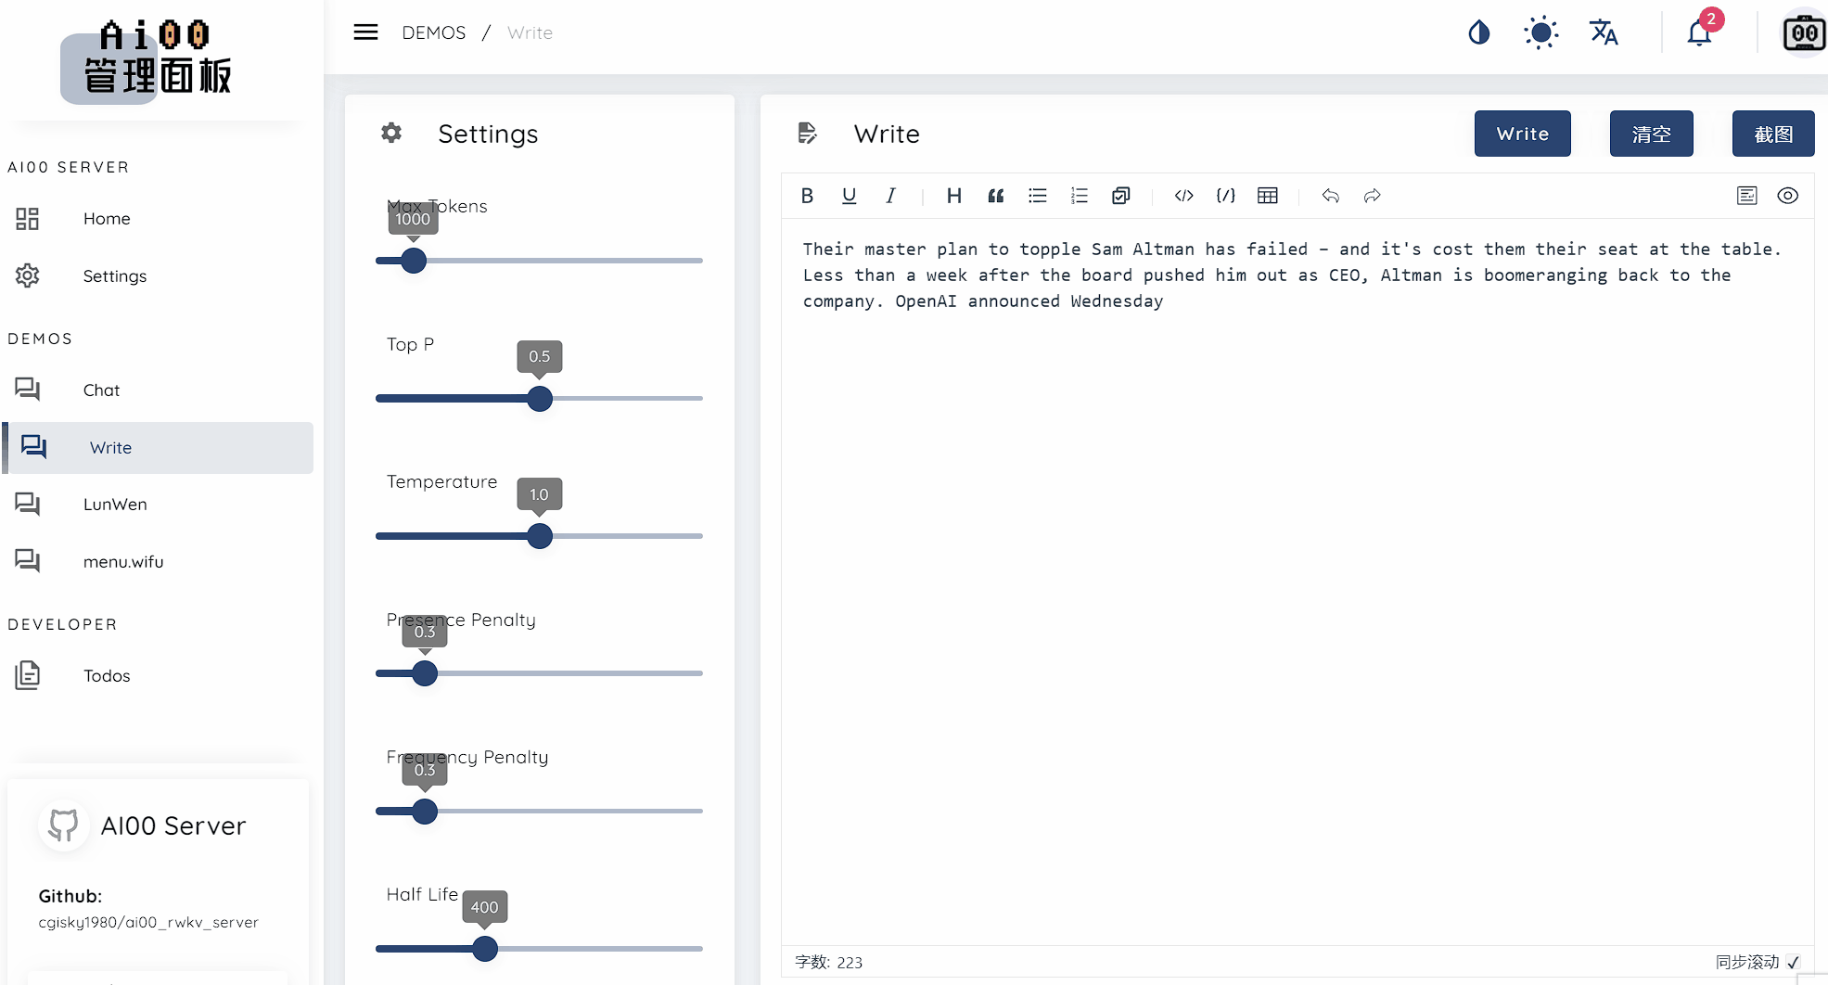Viewport: 1828px width, 985px height.
Task: Switch light mode with the sun icon
Action: (1540, 33)
